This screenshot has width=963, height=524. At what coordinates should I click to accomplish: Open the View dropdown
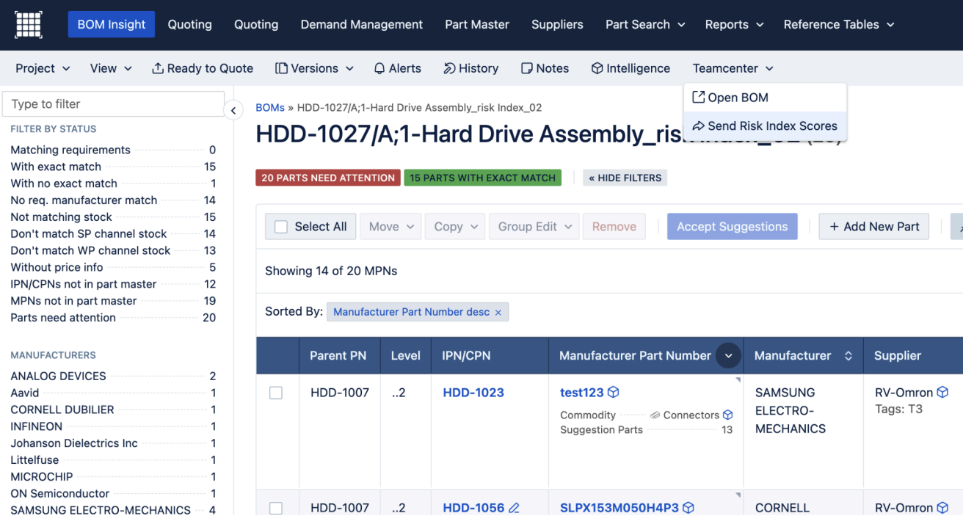(111, 68)
